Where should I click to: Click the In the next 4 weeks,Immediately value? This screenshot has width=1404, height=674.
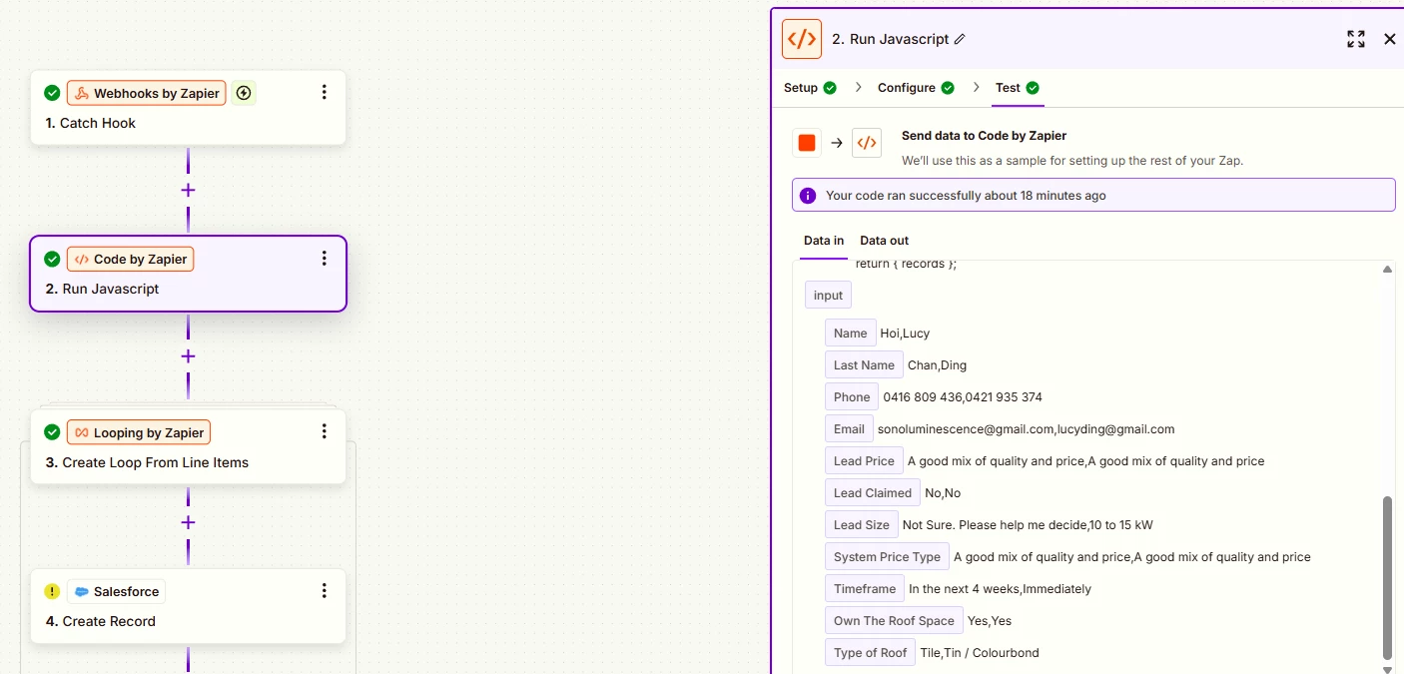(1000, 589)
